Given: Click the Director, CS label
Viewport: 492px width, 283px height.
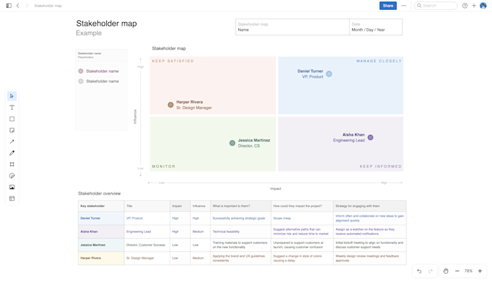Looking at the screenshot, I should pos(249,146).
